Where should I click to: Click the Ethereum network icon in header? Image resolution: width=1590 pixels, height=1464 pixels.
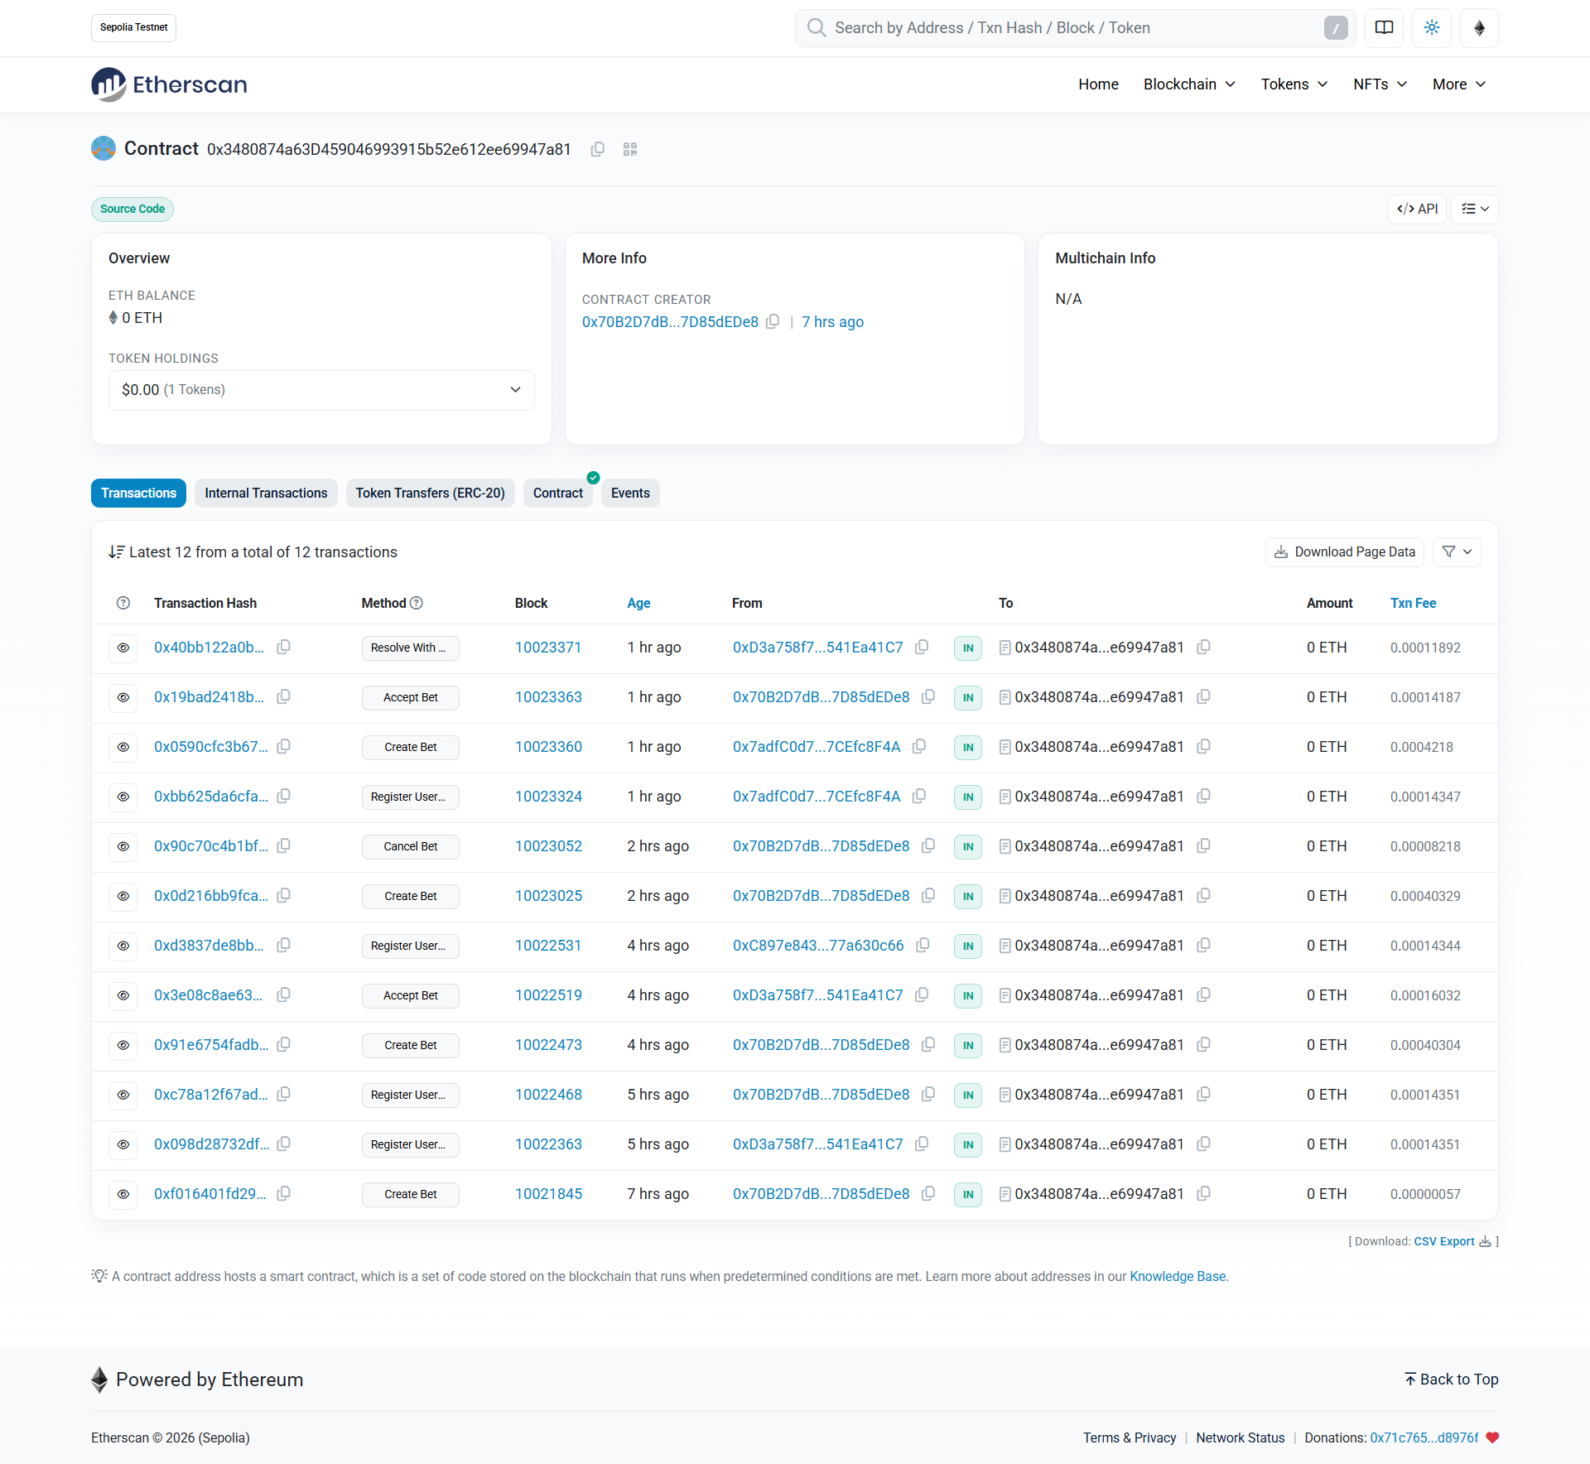(1479, 28)
